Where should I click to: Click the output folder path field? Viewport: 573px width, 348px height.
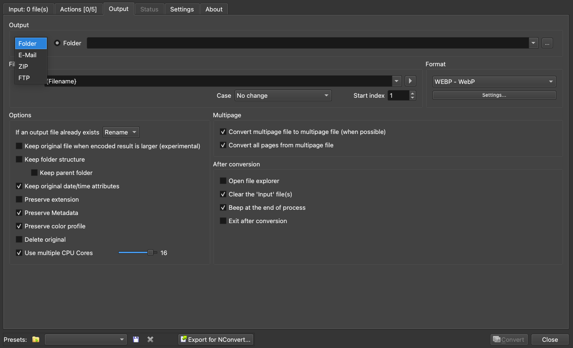point(307,43)
